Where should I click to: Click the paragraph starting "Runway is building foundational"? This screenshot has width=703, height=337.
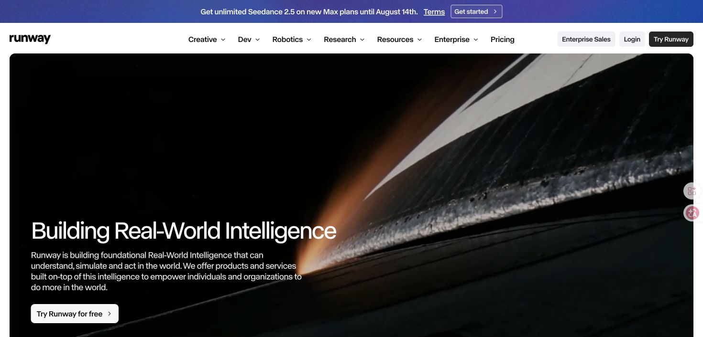point(166,271)
